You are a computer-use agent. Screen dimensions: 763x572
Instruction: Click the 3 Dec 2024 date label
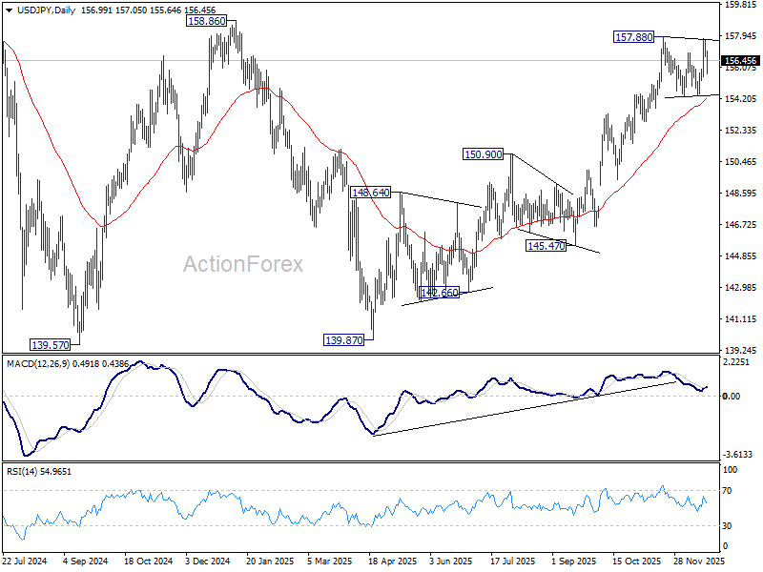pos(207,562)
